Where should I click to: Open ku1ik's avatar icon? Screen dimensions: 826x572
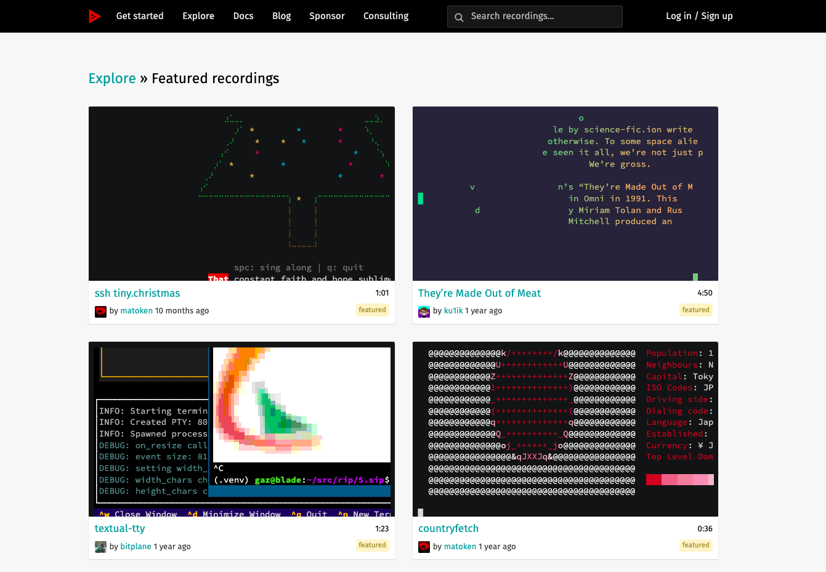click(x=424, y=312)
